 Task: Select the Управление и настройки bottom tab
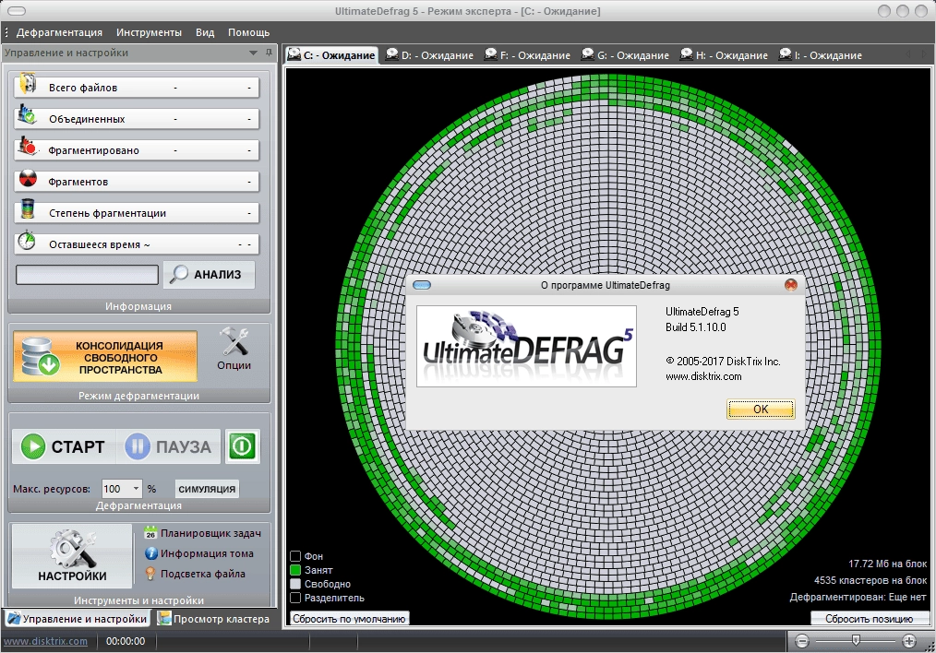pos(77,618)
